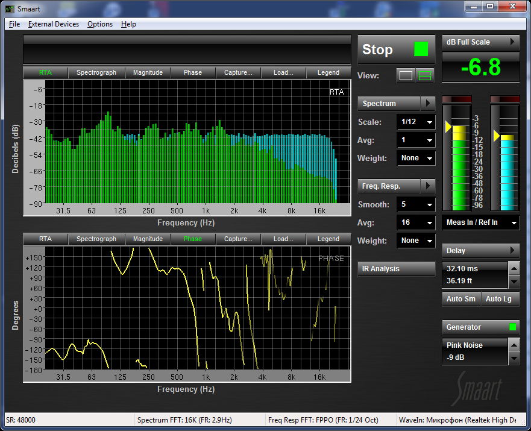Screen dimensions: 531x431
Task: Toggle the Freq. Resp. section button
Action: (x=388, y=186)
